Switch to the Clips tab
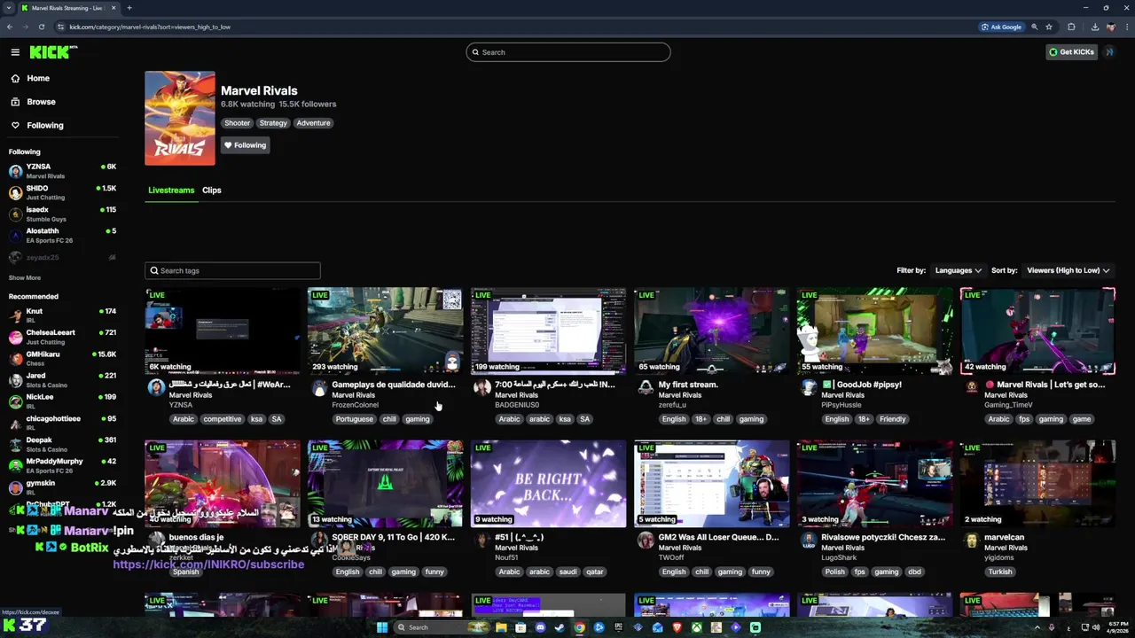Image resolution: width=1135 pixels, height=638 pixels. pyautogui.click(x=211, y=190)
